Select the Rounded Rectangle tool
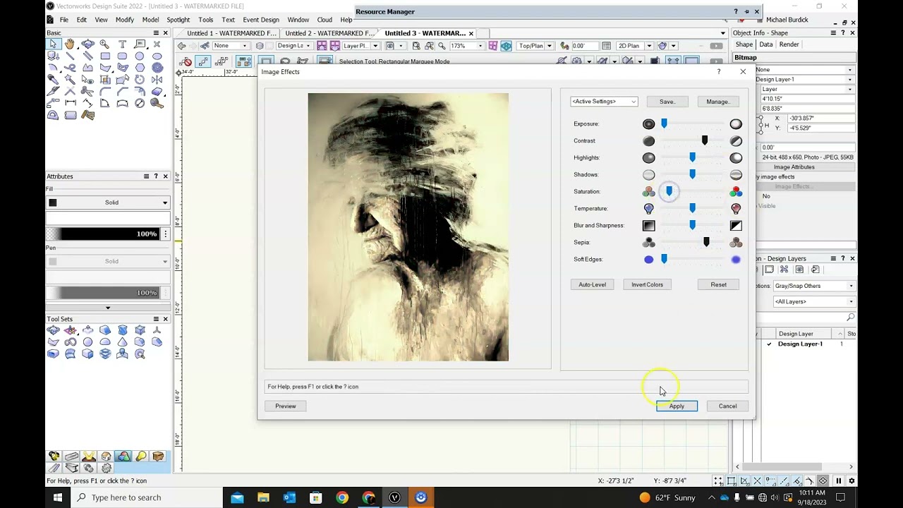Image resolution: width=903 pixels, height=508 pixels. pyautogui.click(x=122, y=56)
